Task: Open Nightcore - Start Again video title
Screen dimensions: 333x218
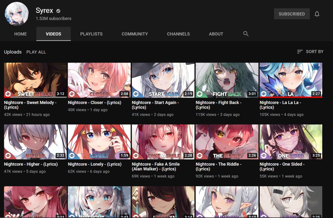Action: 155,105
